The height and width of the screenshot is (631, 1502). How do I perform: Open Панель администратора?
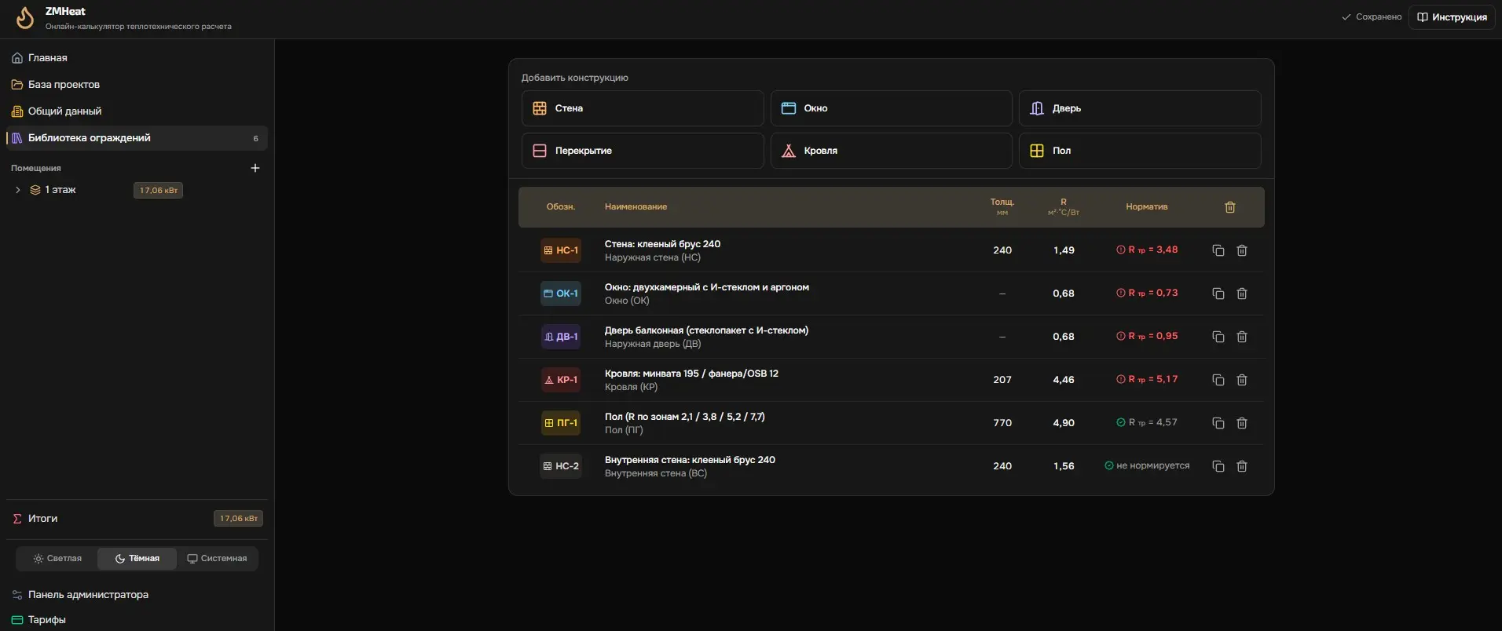click(x=137, y=595)
